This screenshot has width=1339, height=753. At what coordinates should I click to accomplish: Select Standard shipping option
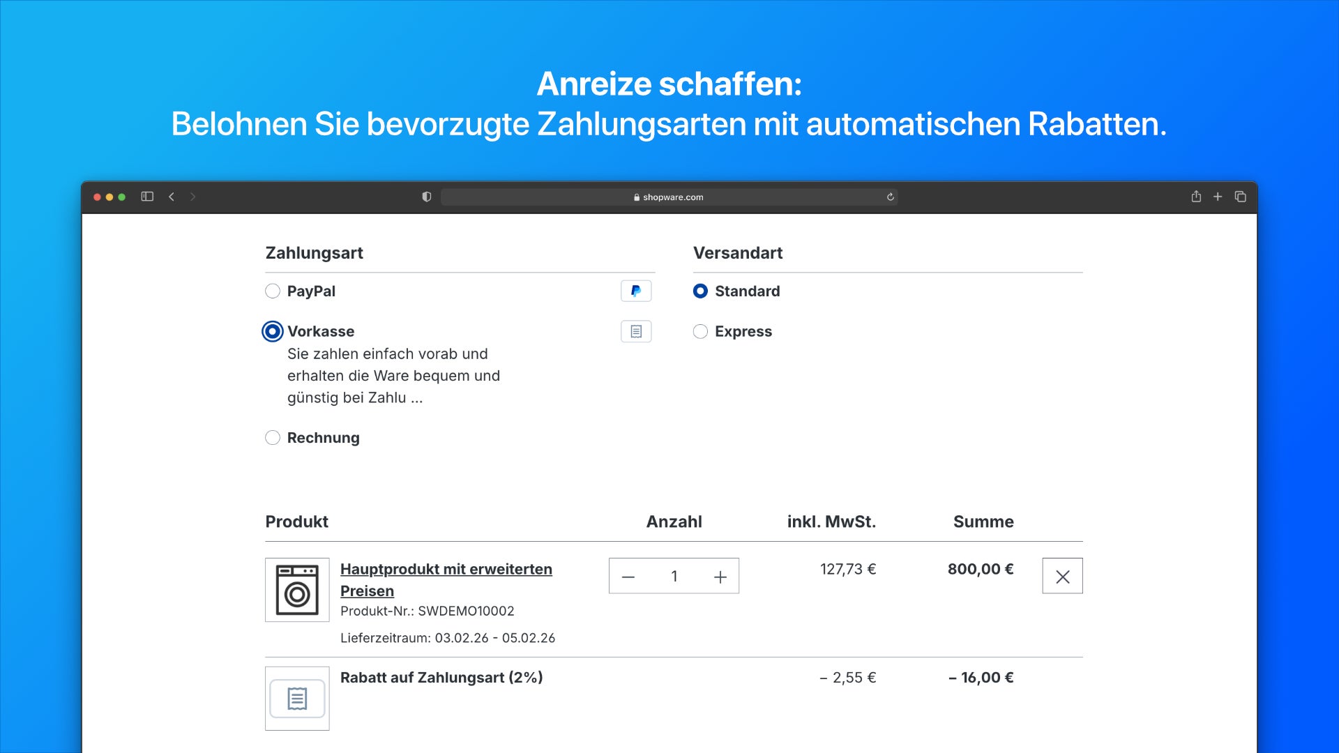pos(700,291)
